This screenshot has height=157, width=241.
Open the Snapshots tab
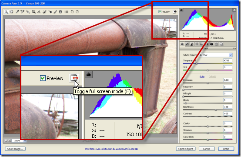[221, 44]
